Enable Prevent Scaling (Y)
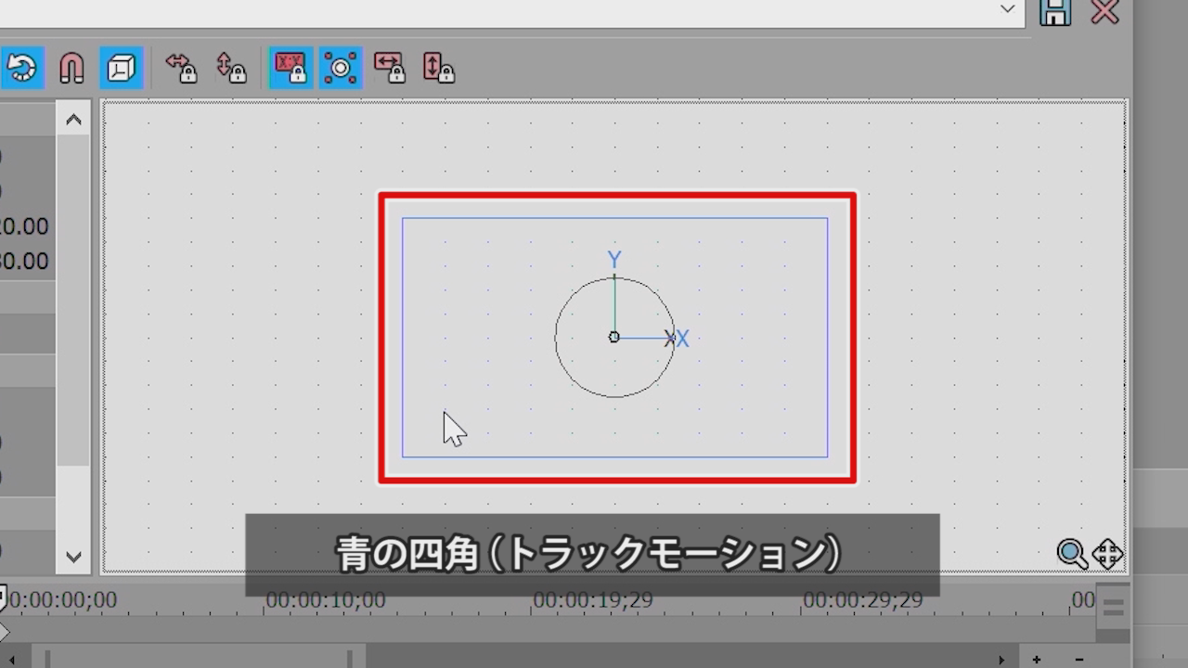Viewport: 1188px width, 668px height. (x=437, y=68)
